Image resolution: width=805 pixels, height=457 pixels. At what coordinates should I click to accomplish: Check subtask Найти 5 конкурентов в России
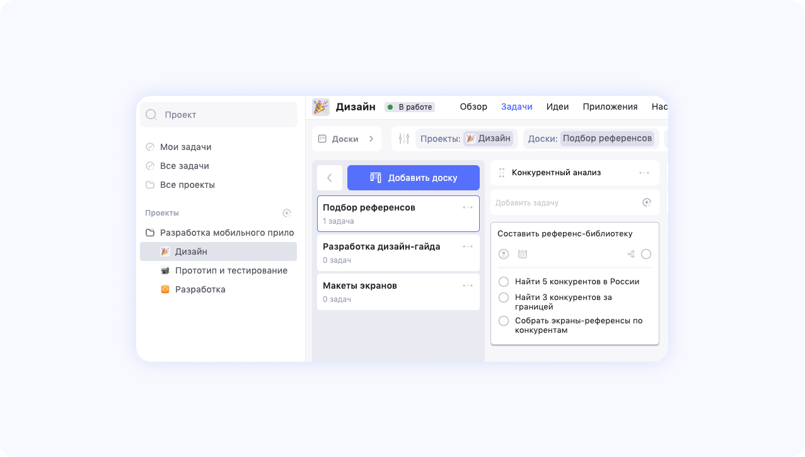(x=503, y=282)
